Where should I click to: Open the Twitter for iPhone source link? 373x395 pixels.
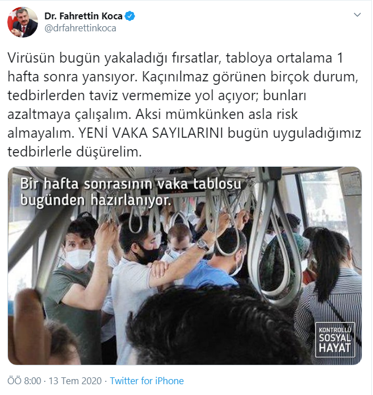[147, 381]
